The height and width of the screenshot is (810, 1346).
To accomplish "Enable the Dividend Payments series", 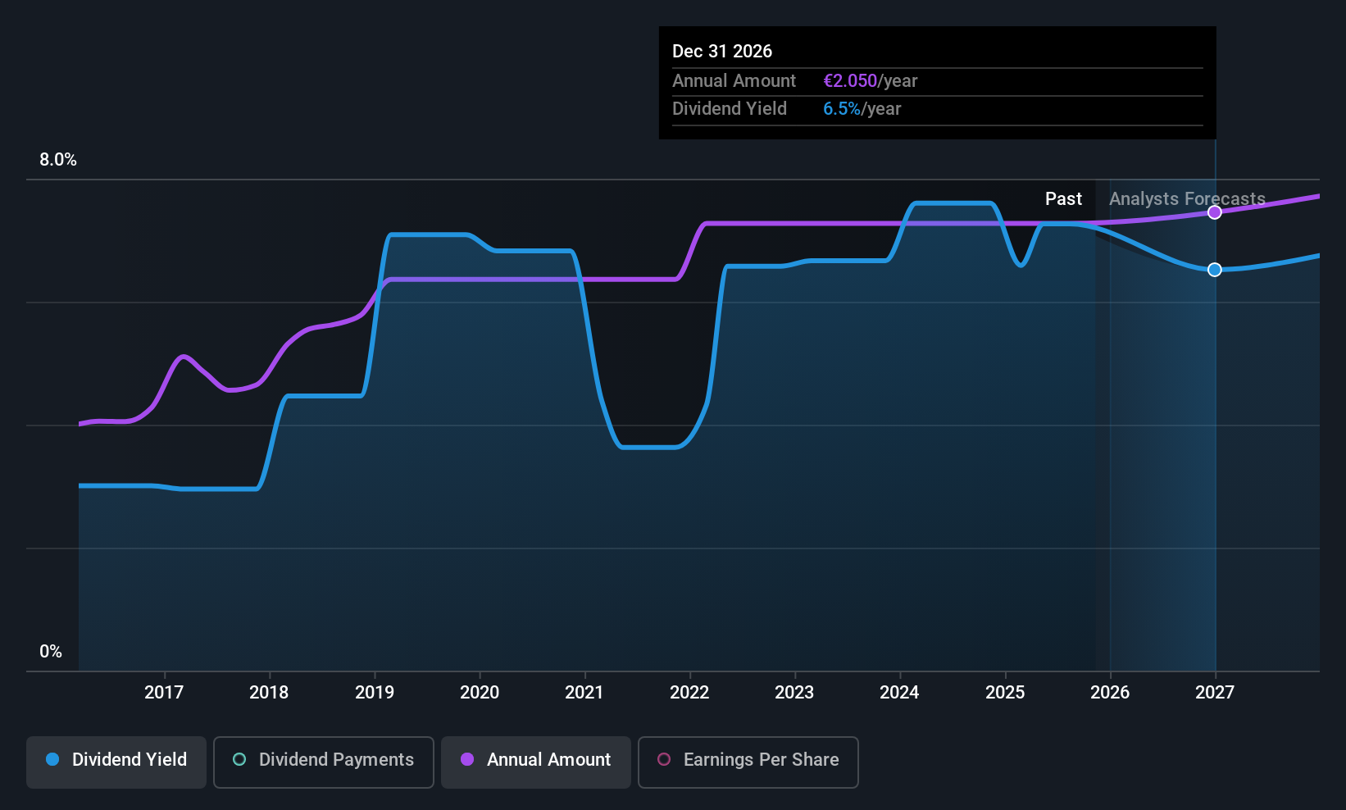I will tap(324, 762).
